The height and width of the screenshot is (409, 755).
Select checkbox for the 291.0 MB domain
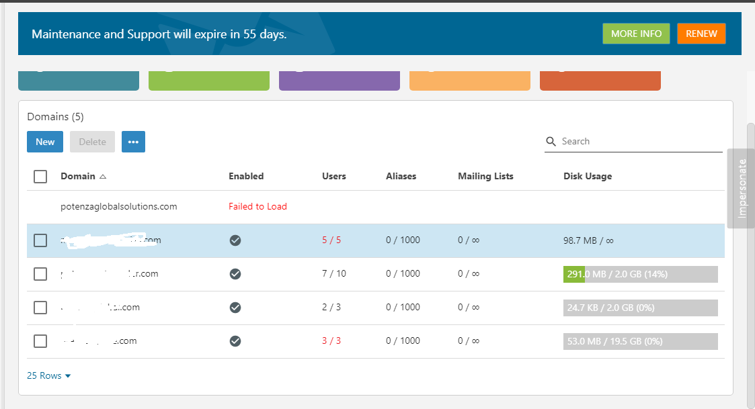click(x=40, y=274)
